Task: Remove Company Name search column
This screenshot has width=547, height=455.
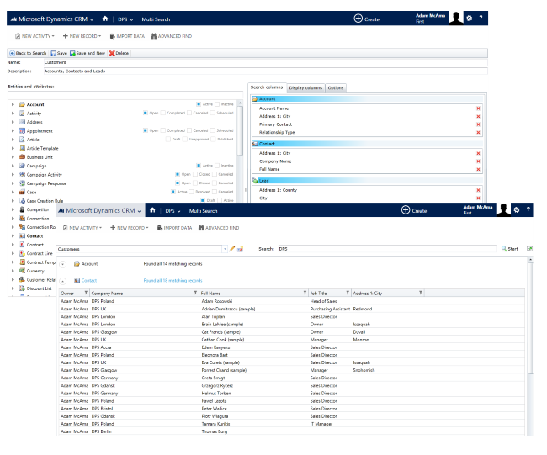Action: 478,161
